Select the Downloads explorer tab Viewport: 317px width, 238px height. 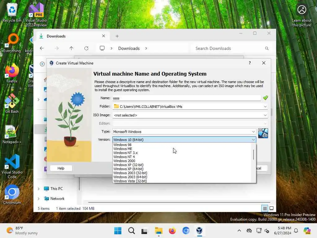73,36
